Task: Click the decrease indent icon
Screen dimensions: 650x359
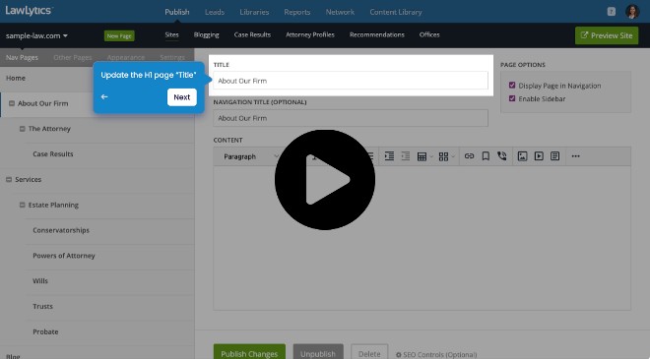Action: click(406, 156)
